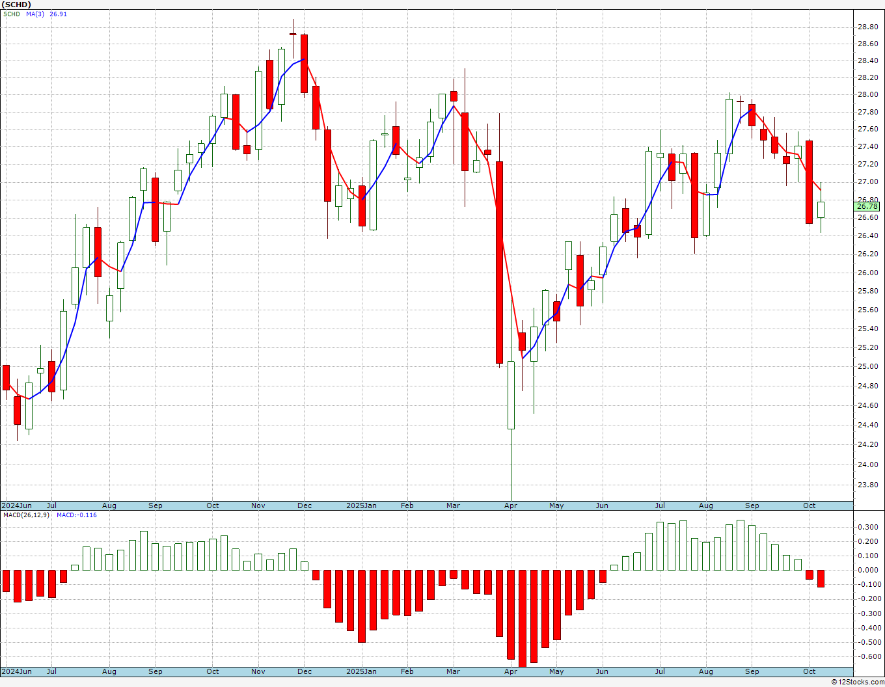Screen dimensions: 885x687
Task: Click Mar on the MACD date axis
Action: coord(454,671)
